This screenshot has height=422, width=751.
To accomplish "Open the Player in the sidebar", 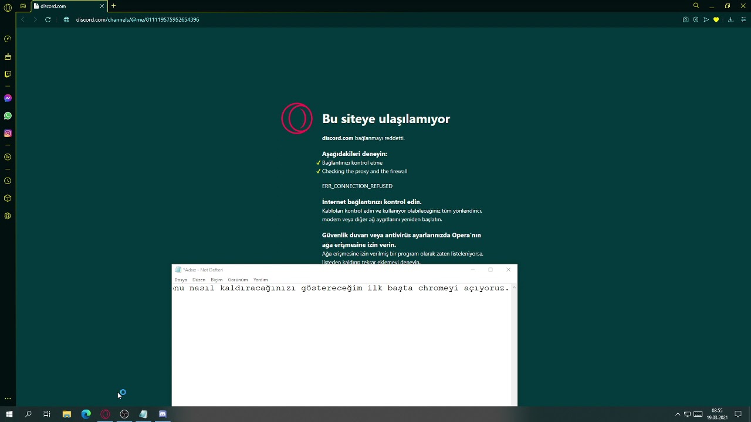I will pos(8,157).
